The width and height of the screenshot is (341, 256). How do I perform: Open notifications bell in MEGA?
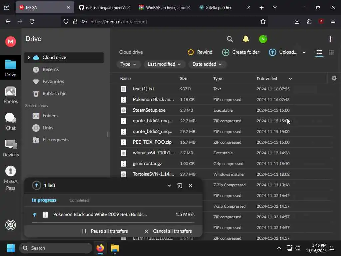click(x=245, y=39)
